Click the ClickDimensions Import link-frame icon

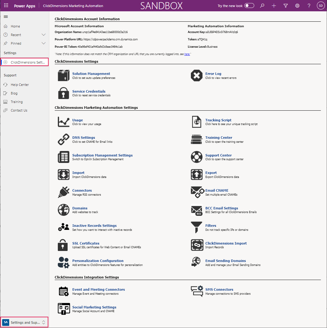(x=197, y=245)
